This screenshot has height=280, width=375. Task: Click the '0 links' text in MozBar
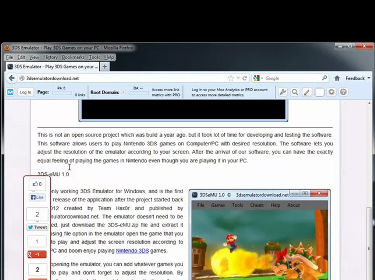pos(80,95)
